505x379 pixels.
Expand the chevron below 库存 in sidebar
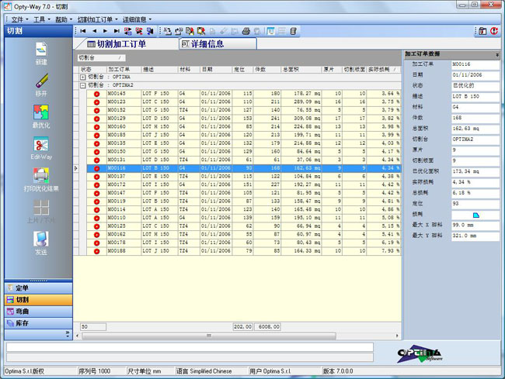(68, 334)
